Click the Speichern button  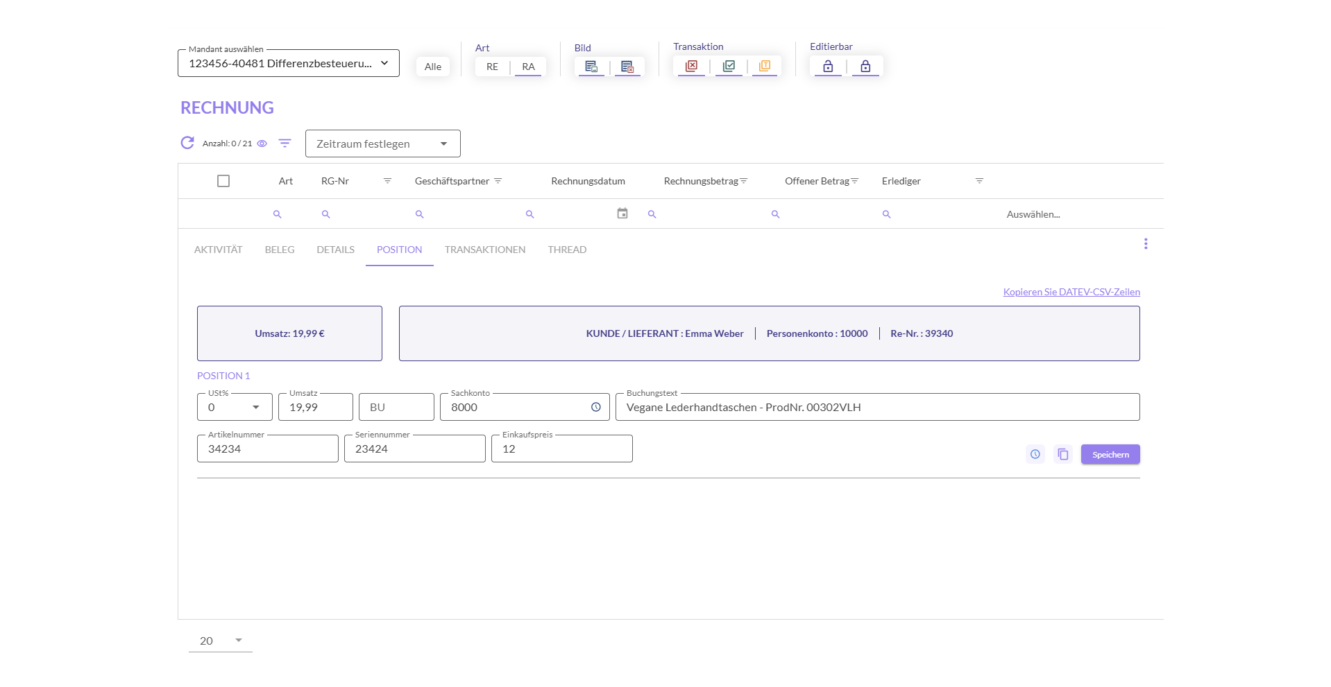point(1110,455)
